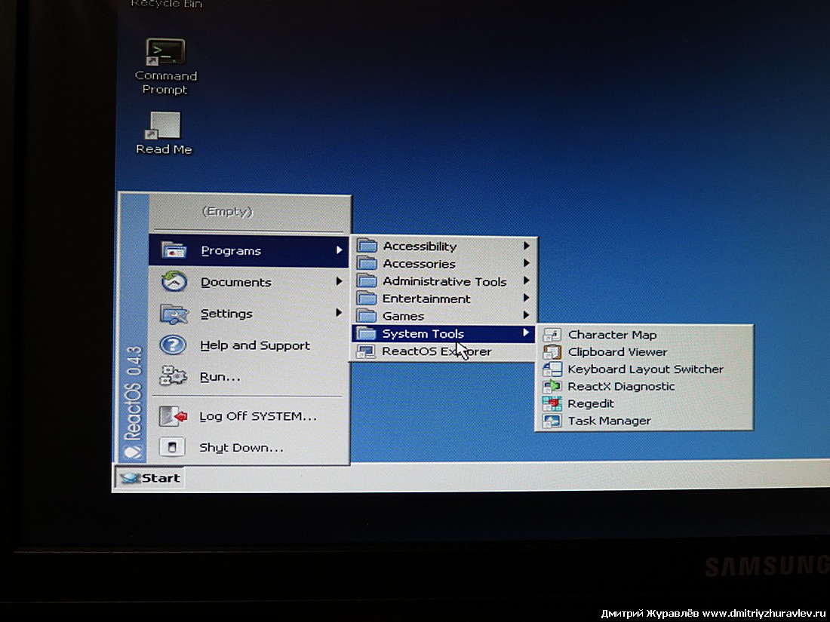This screenshot has height=622, width=830.
Task: Click the Accessibility folder icon
Action: pyautogui.click(x=366, y=246)
